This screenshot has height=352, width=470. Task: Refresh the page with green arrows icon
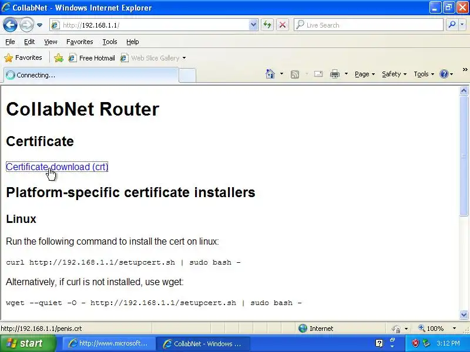267,25
